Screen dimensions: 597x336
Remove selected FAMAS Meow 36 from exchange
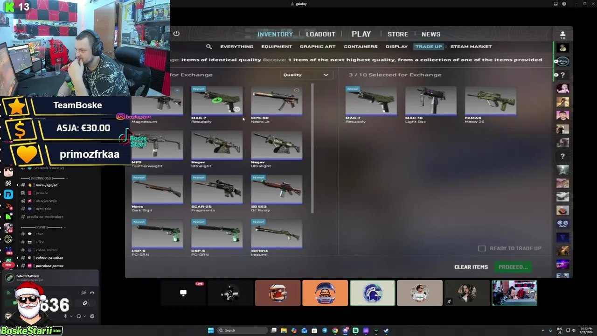[x=490, y=105]
